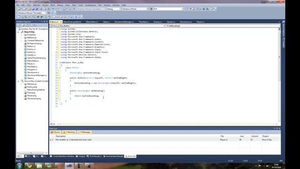Click the File column header

[x=222, y=136]
